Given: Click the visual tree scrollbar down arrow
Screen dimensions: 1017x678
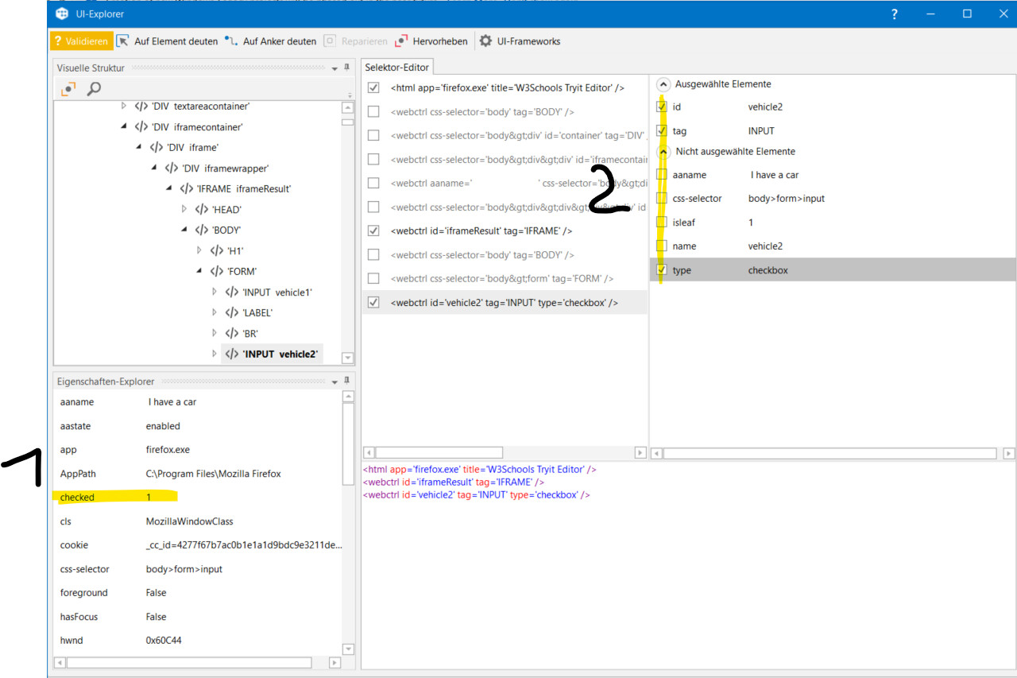Looking at the screenshot, I should click(x=347, y=358).
